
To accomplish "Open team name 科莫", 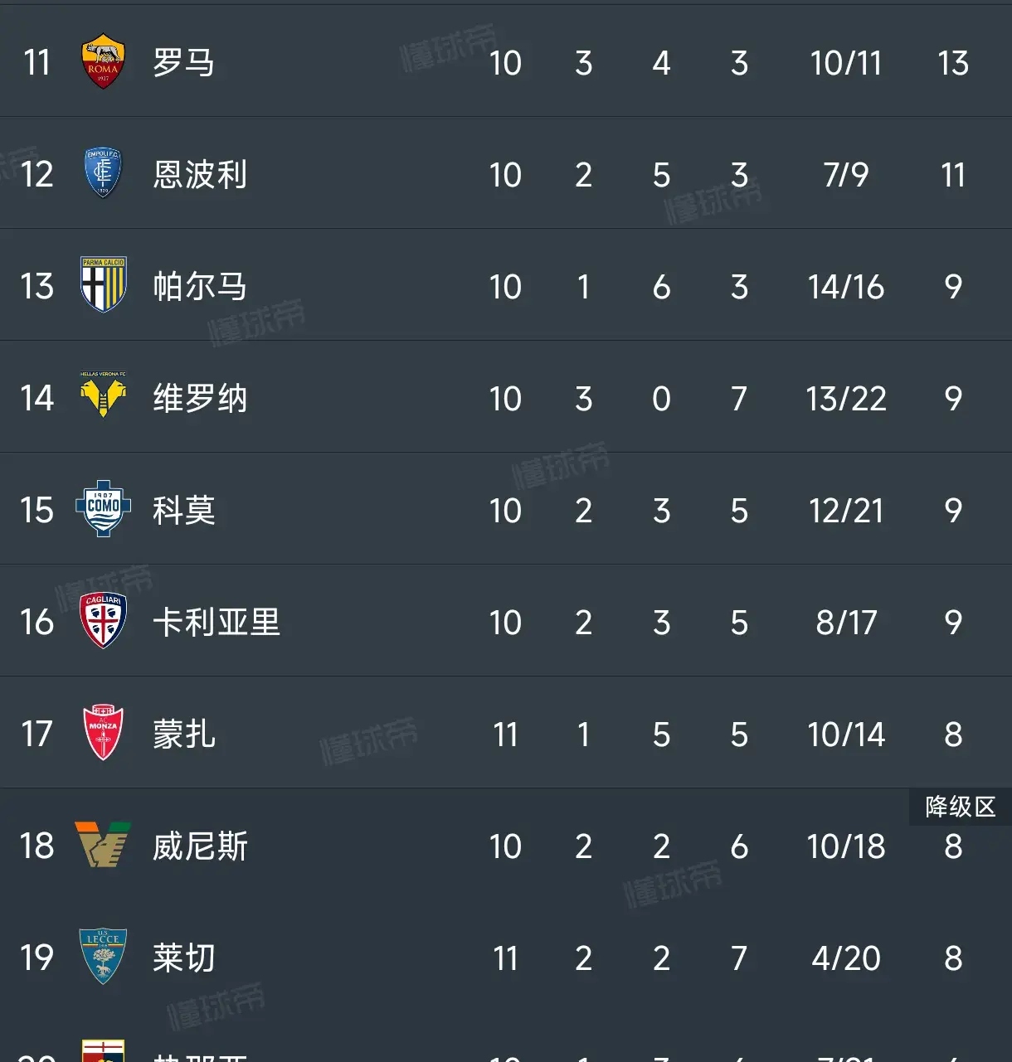I will 184,511.
